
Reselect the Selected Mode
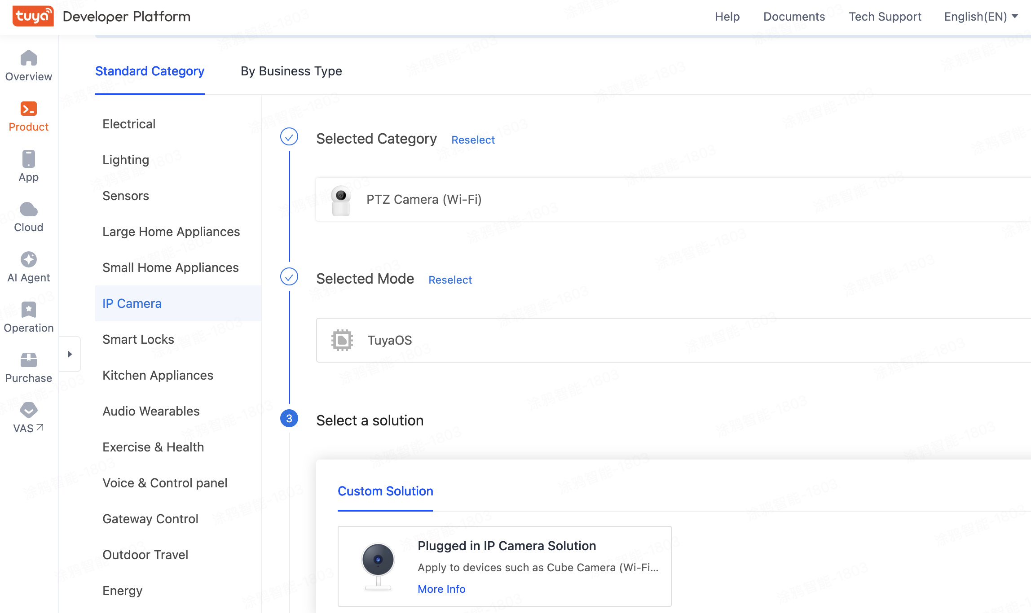pos(450,280)
